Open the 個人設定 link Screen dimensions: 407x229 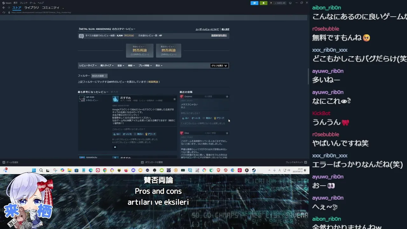(225, 29)
